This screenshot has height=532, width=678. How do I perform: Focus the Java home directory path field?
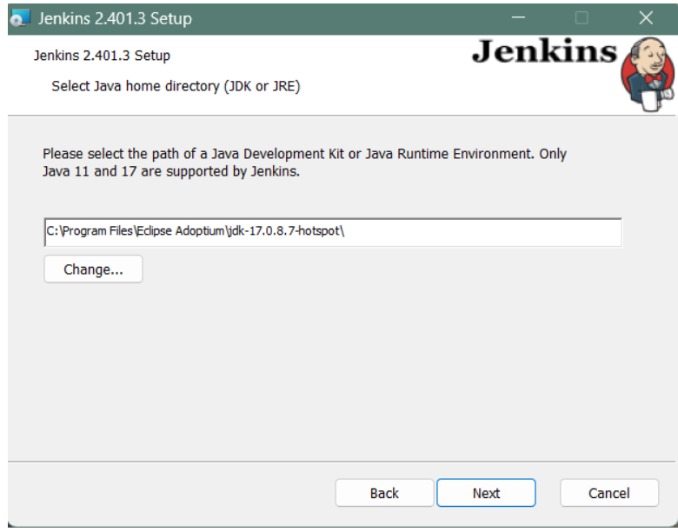pyautogui.click(x=333, y=232)
